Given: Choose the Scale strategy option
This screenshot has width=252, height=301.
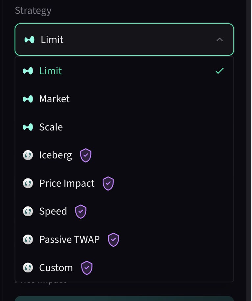Looking at the screenshot, I should click(x=51, y=127).
